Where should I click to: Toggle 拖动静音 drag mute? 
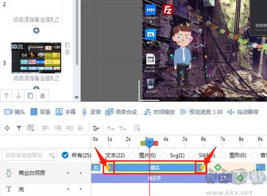243,112
